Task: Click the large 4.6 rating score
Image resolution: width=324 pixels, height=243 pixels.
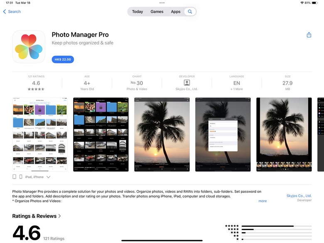Action: pyautogui.click(x=27, y=233)
